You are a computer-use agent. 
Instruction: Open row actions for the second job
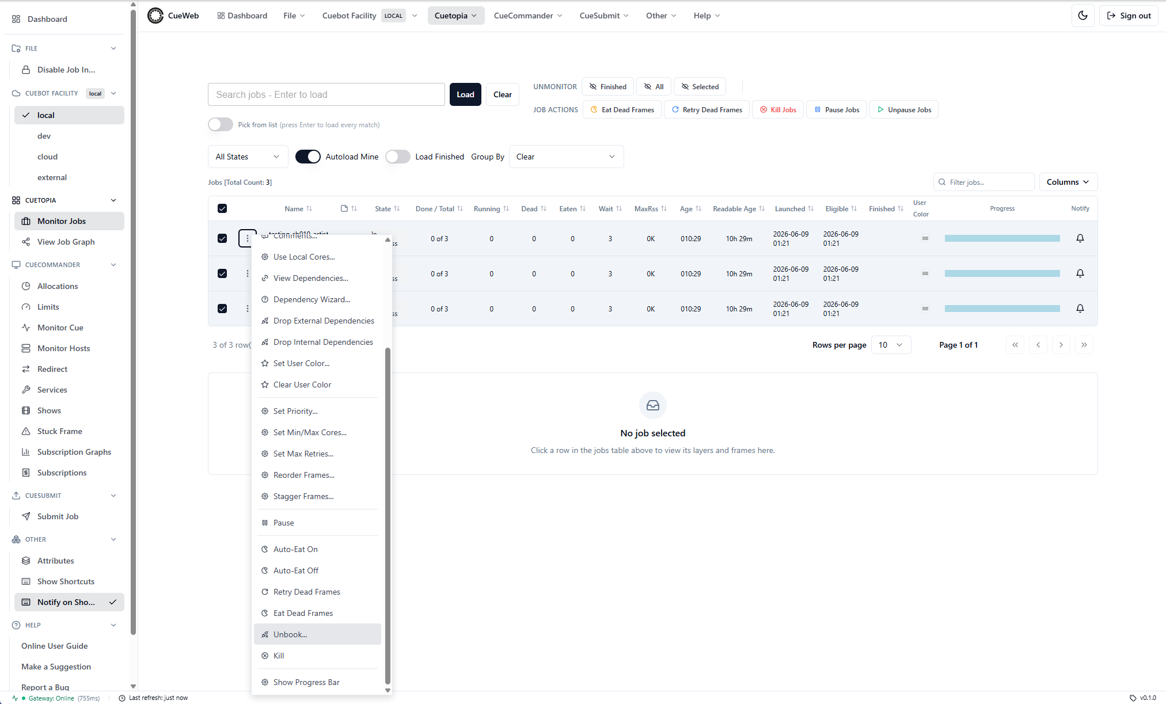248,273
